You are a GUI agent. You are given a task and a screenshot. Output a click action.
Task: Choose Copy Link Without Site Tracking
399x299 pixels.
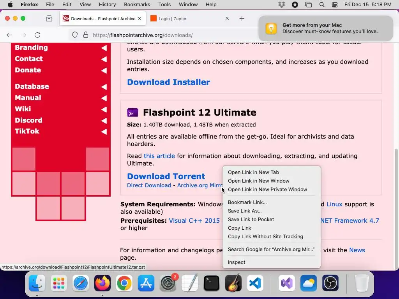pyautogui.click(x=271, y=236)
